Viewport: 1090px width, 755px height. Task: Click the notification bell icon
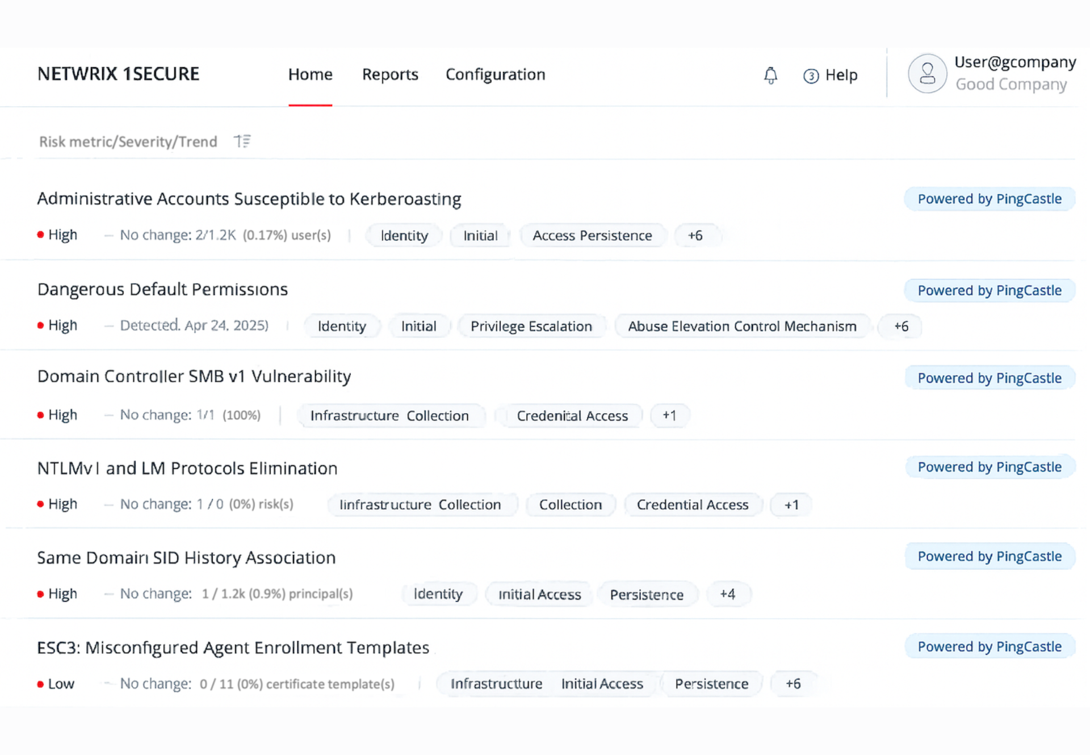pyautogui.click(x=770, y=75)
